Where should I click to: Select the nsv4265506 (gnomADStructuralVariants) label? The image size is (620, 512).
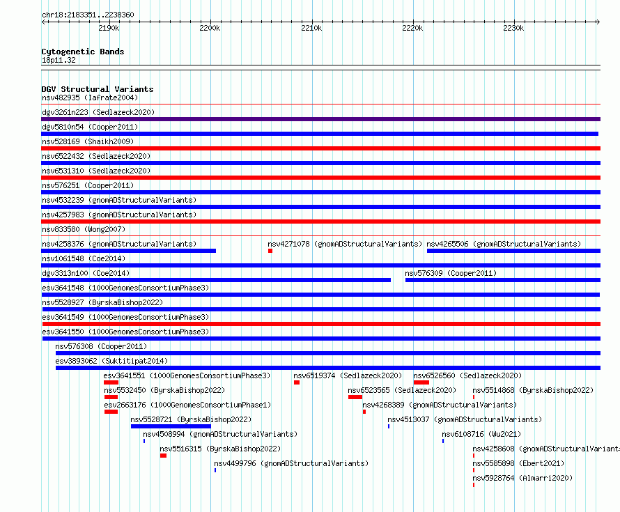(504, 244)
